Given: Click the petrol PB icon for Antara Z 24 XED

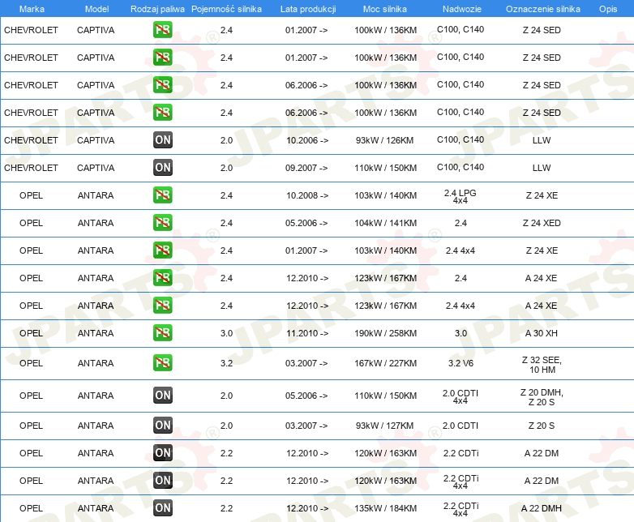Looking at the screenshot, I should [x=162, y=222].
